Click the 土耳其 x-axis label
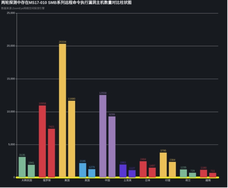Screen dimensions: 228x188 127,180
